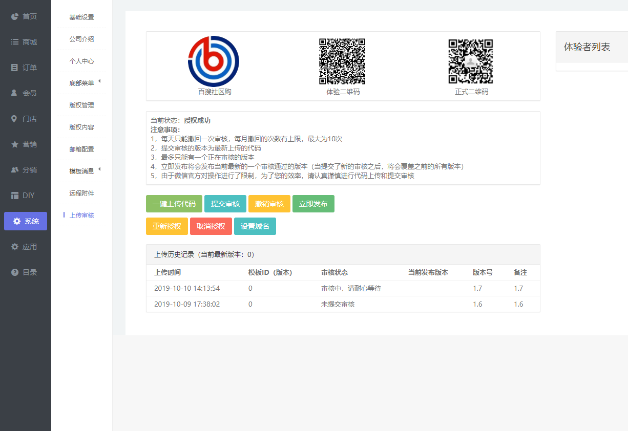This screenshot has width=628, height=431.
Task: Click status text 未提交审核
Action: tap(338, 304)
